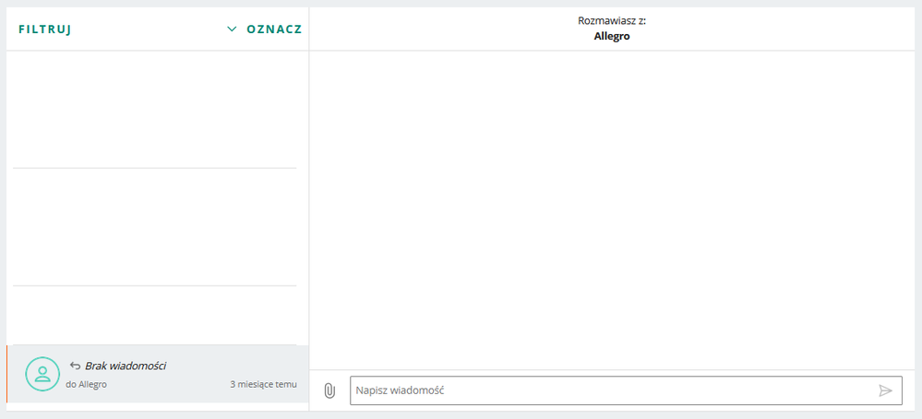922x419 pixels.
Task: Select the second empty conversation slot
Action: 154,227
